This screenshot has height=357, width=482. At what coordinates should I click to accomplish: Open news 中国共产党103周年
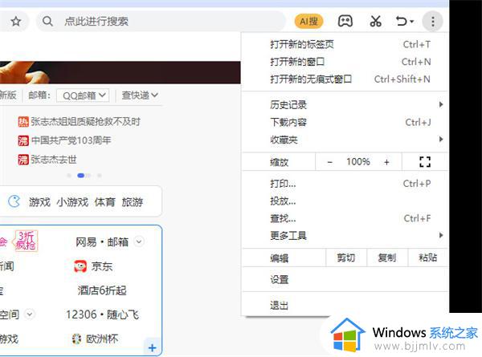point(71,140)
